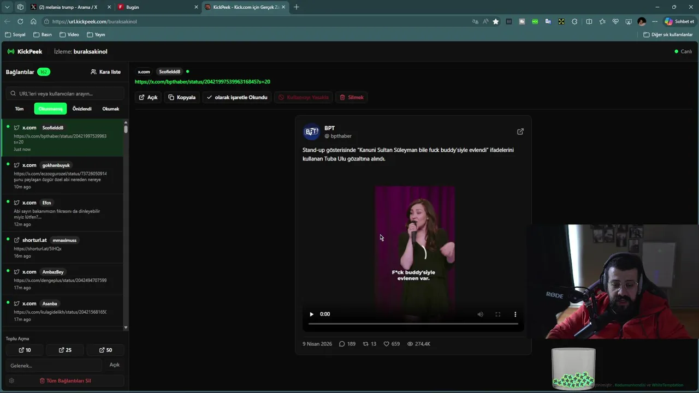Open x.com link from Scofieldd8
This screenshot has width=699, height=393.
coord(62,138)
